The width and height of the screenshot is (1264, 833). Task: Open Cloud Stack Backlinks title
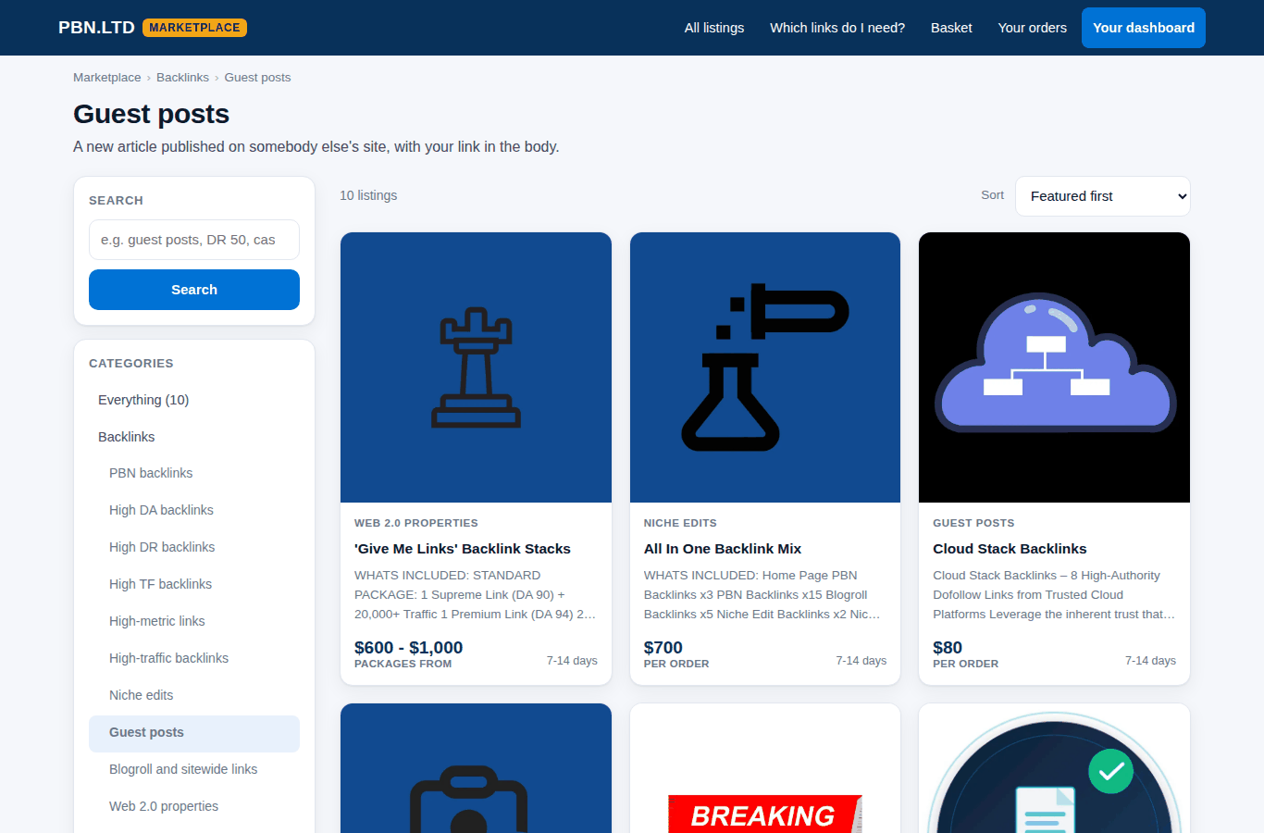[1010, 549]
